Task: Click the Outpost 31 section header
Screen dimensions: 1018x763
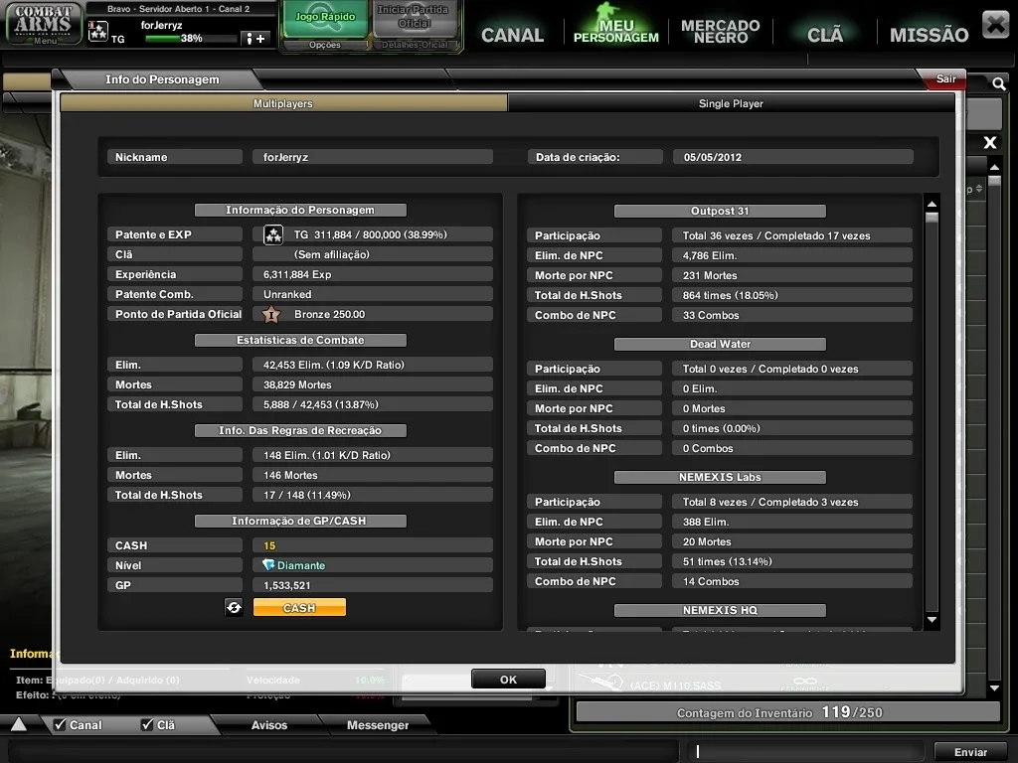Action: [x=720, y=211]
